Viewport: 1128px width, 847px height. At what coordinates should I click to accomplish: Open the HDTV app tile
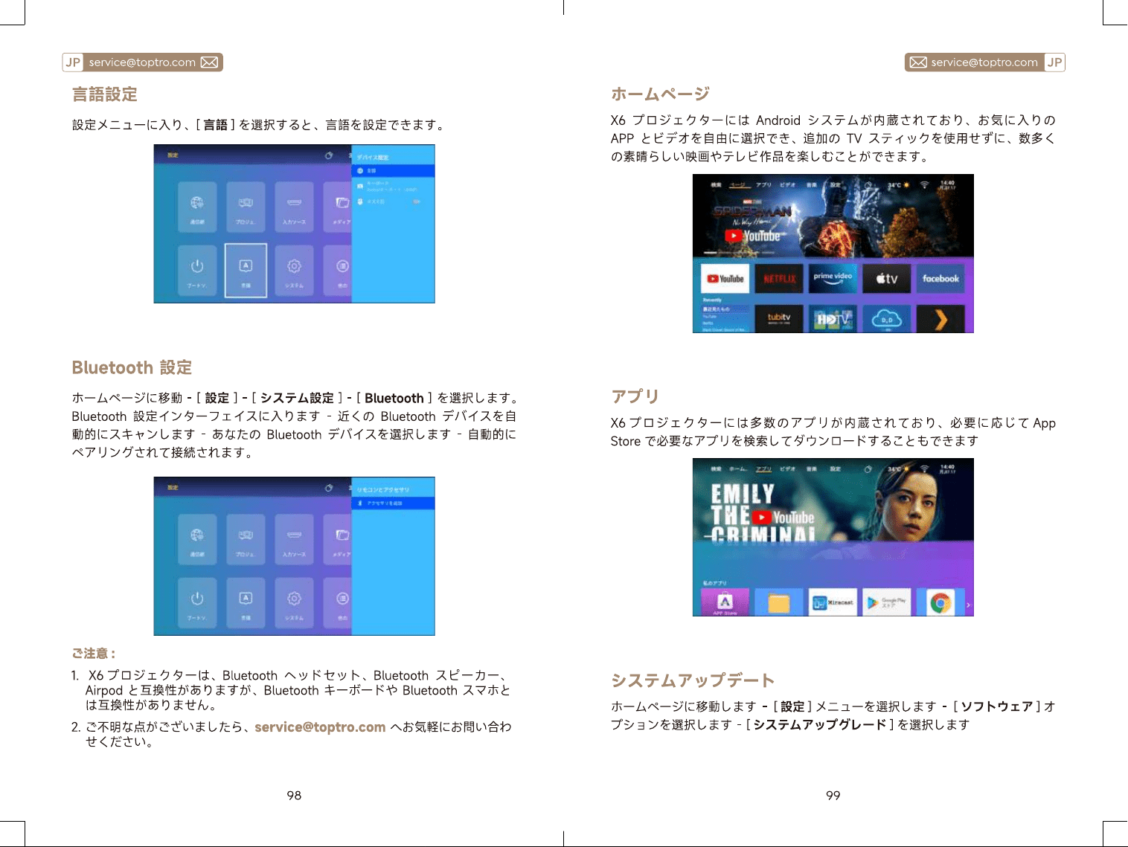tap(833, 318)
